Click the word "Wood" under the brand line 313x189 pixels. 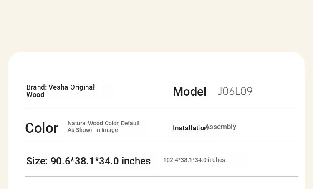(35, 95)
